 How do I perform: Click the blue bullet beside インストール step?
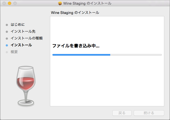7,46
